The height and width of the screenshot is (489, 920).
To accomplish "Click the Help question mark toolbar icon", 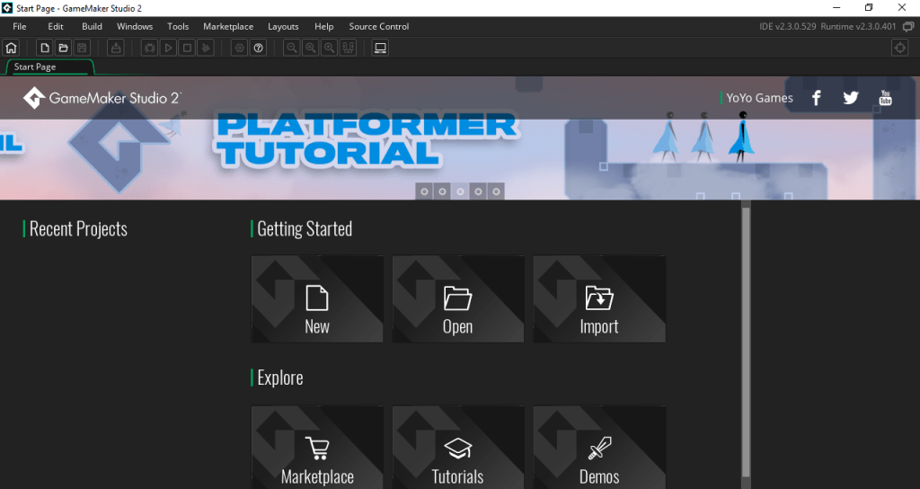I will (259, 48).
